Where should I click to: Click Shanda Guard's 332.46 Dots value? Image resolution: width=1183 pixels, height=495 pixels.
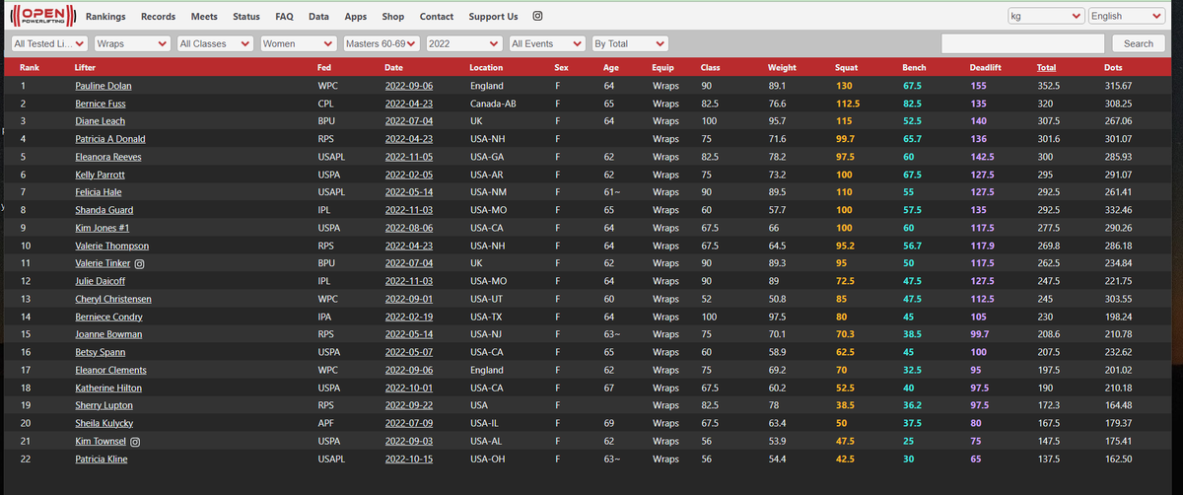point(1118,210)
